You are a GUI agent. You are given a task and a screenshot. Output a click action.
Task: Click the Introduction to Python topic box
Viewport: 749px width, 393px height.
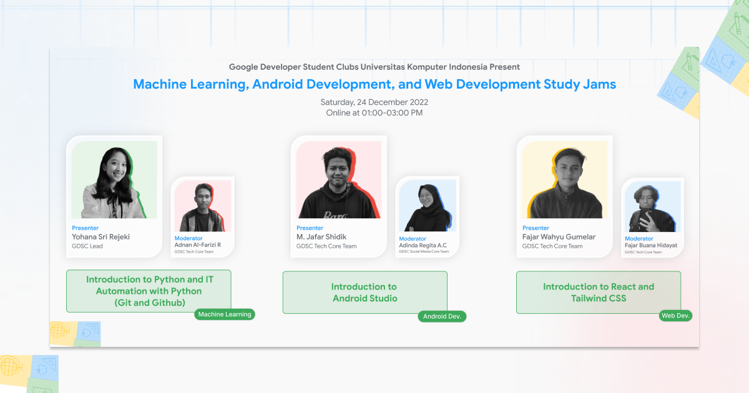(149, 291)
